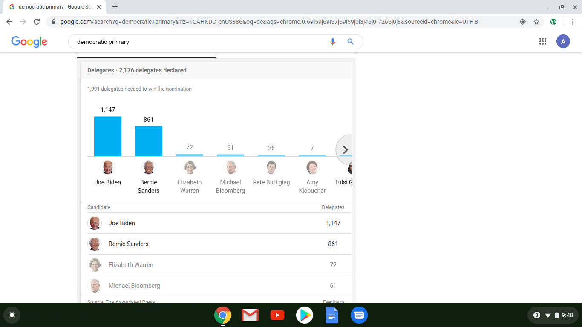Click Joe Biden's photo under the chart
Image resolution: width=582 pixels, height=327 pixels.
tap(108, 167)
